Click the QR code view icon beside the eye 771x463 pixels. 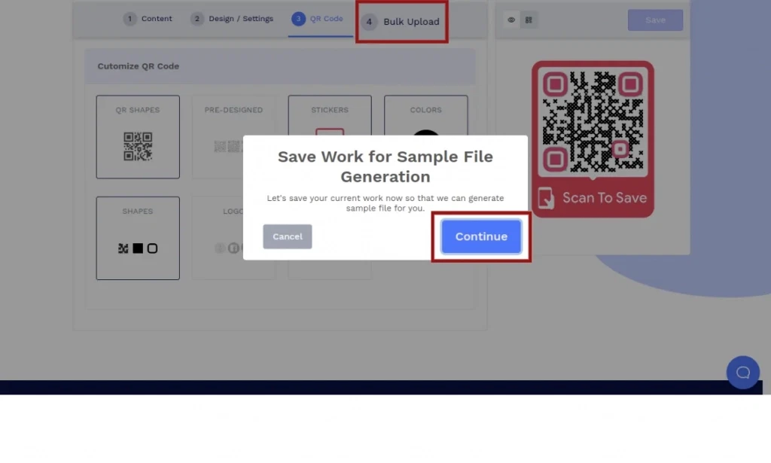(x=529, y=20)
